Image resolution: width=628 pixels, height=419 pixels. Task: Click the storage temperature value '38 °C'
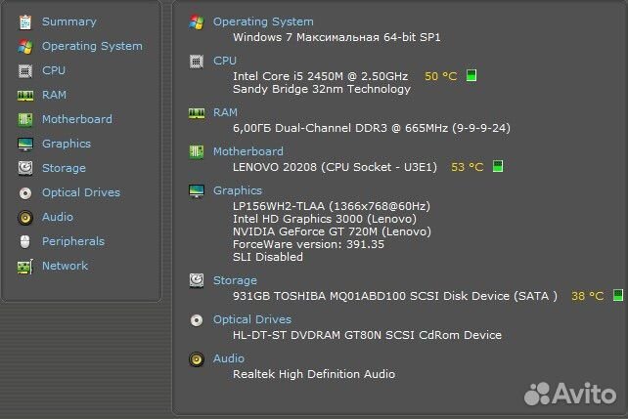[588, 296]
